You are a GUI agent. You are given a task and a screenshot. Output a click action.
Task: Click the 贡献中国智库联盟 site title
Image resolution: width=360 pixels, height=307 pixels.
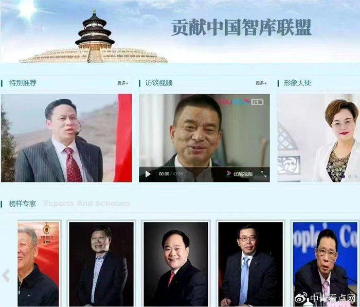click(241, 28)
